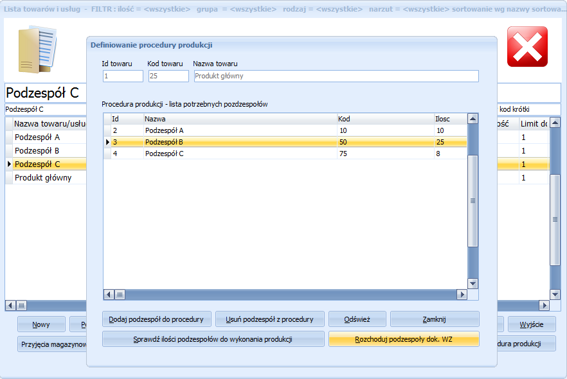Viewport: 567px width, 379px height.
Task: Click procedure grid scroll left arrow
Action: pos(109,294)
